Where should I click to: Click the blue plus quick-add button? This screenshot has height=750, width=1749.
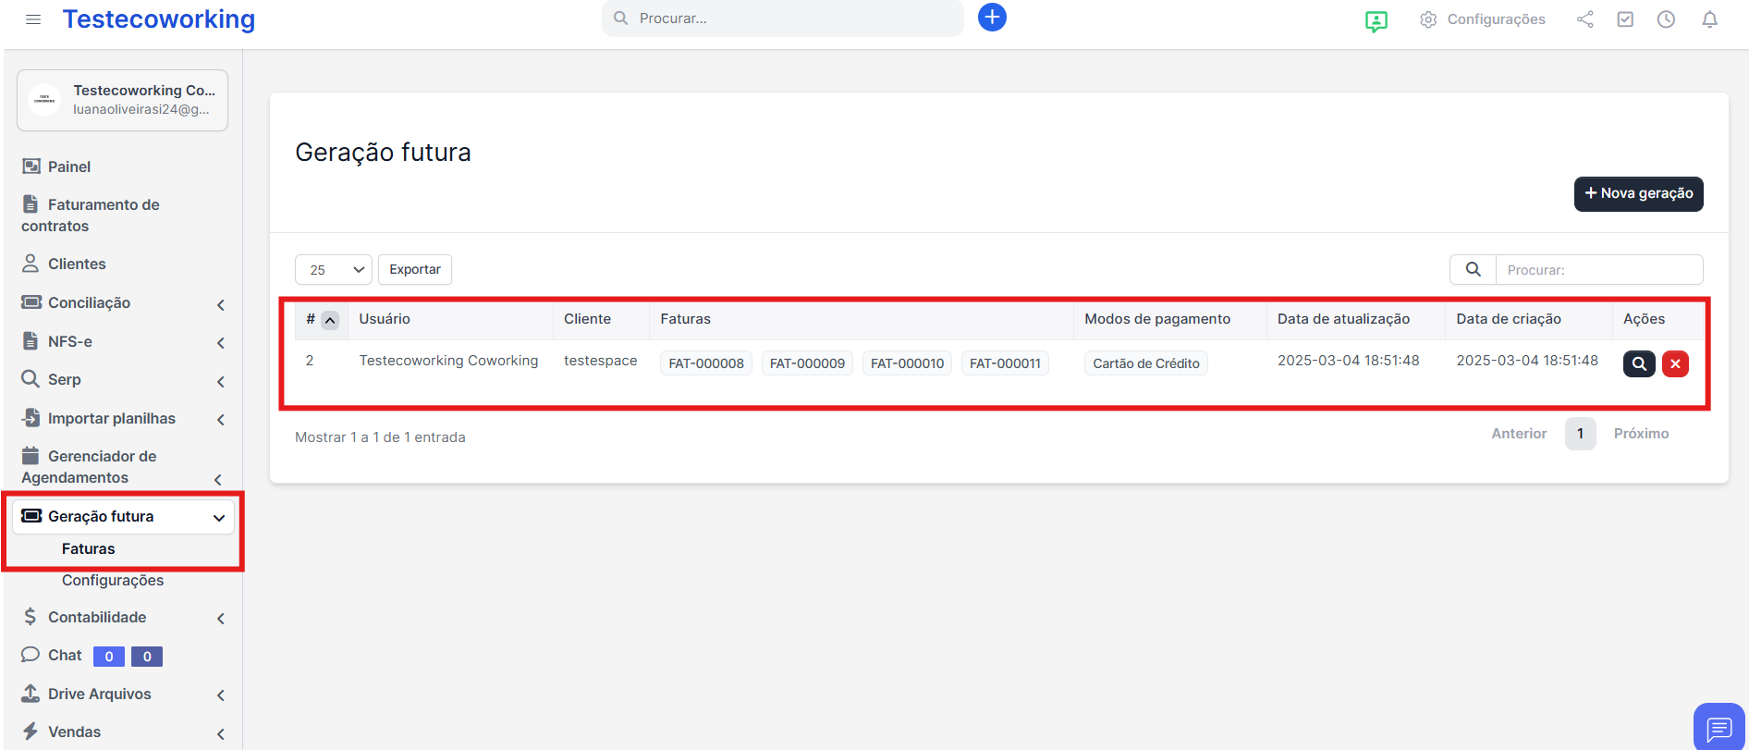point(992,18)
